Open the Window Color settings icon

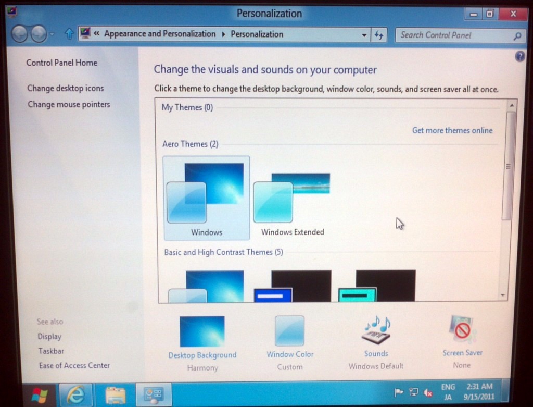coord(290,331)
